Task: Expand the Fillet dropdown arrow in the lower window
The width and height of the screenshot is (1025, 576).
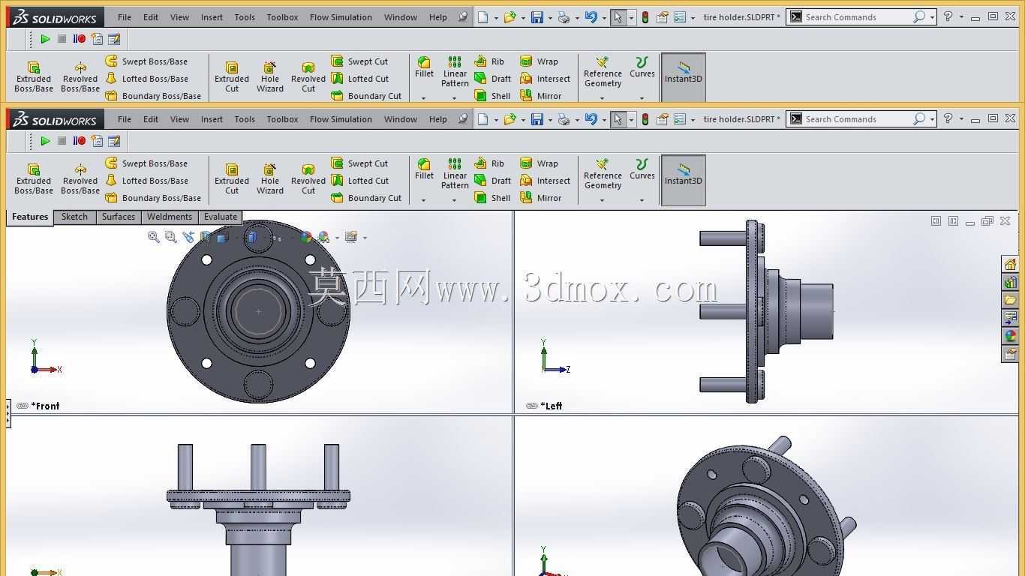Action: tap(423, 200)
